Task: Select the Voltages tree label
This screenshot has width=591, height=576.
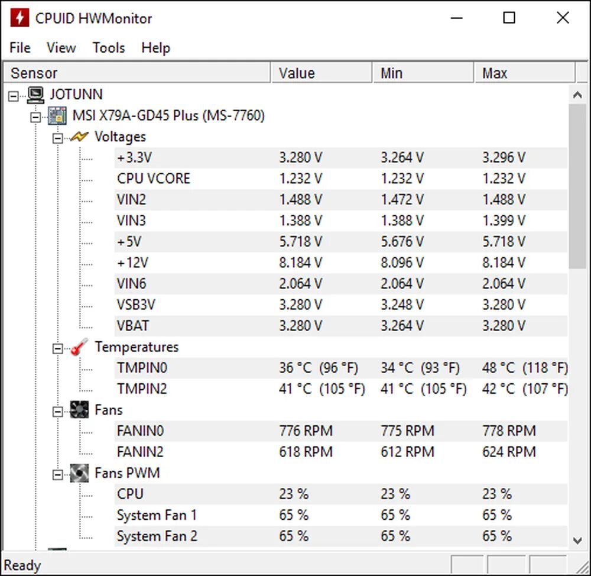Action: tap(120, 137)
